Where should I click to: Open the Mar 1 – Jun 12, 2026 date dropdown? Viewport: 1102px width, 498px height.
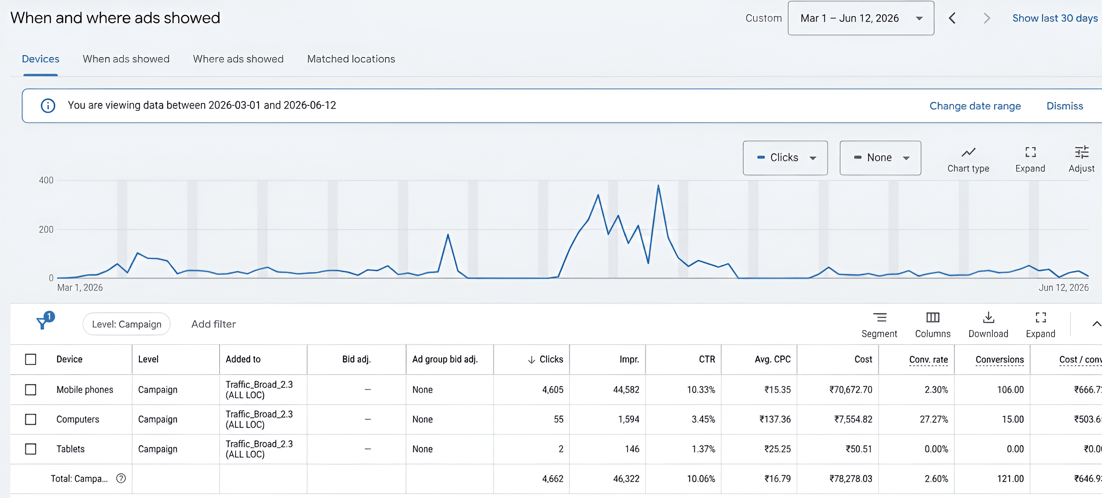pos(860,18)
